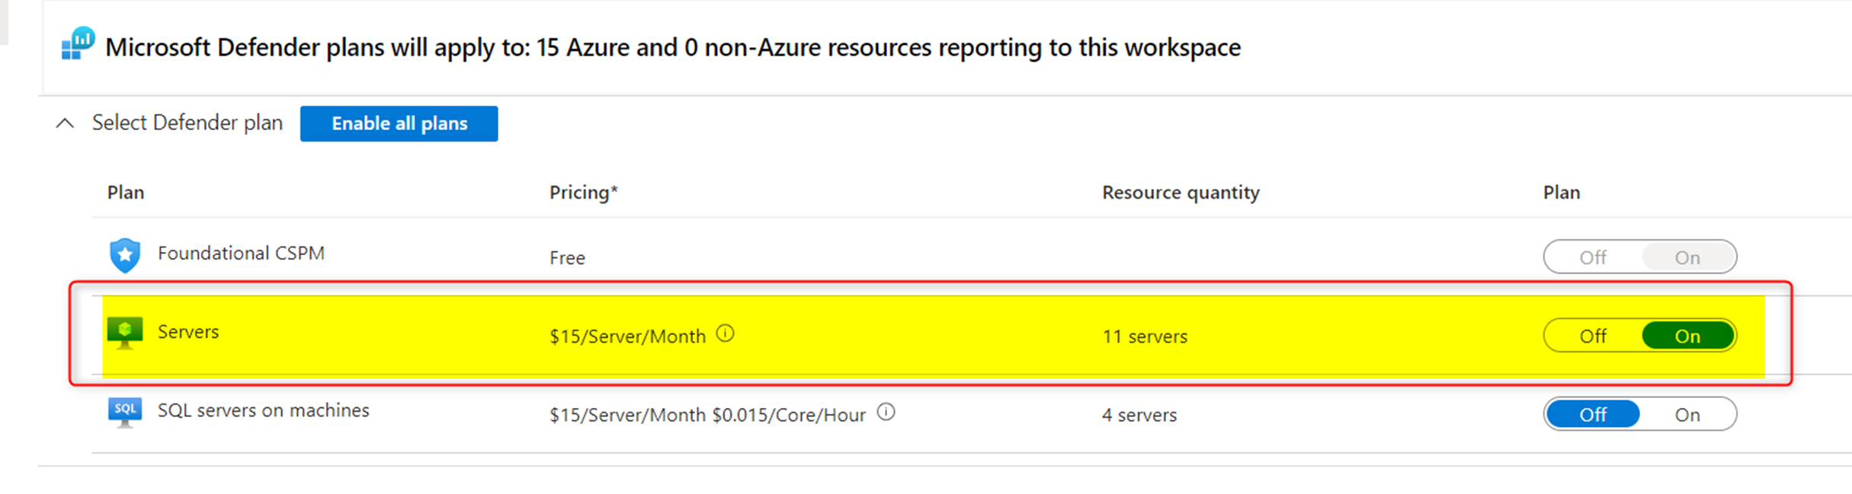Screen dimensions: 1852x494
Task: Open the Servers pricing info tooltip
Action: pyautogui.click(x=726, y=333)
